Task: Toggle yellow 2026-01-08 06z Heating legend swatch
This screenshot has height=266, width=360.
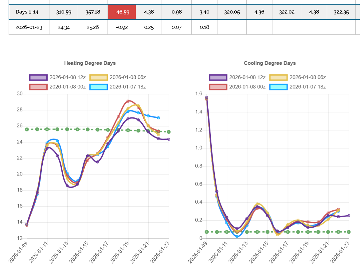Action: click(x=99, y=77)
